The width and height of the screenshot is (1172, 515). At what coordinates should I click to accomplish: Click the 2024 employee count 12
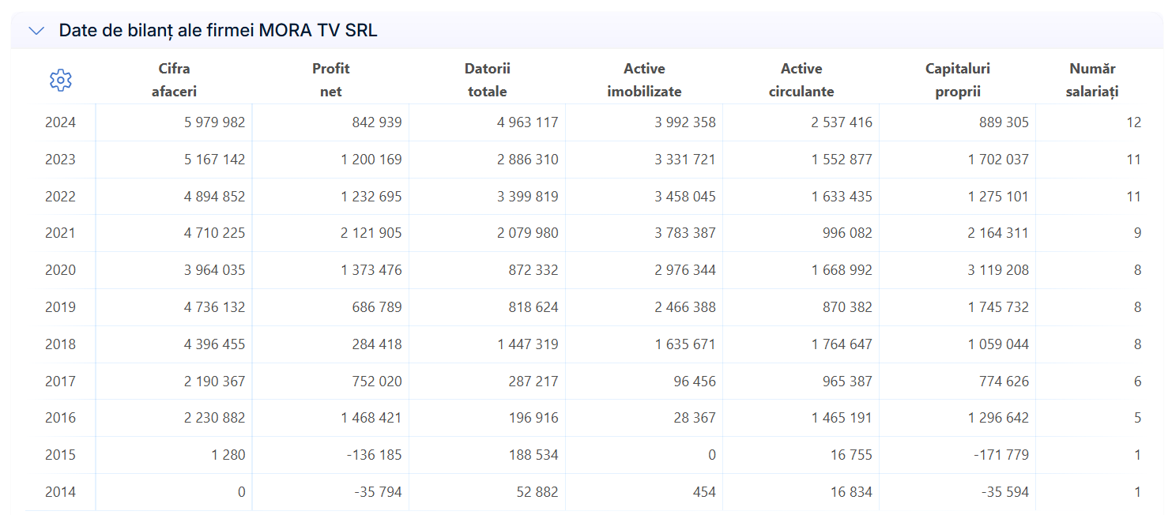1133,122
